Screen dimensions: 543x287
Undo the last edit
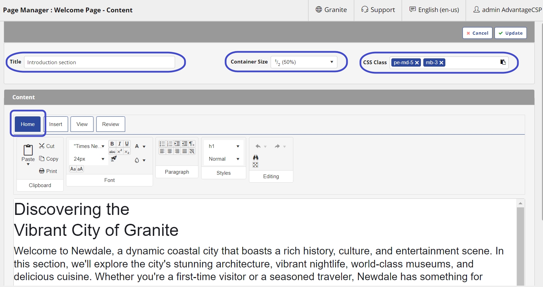[258, 146]
